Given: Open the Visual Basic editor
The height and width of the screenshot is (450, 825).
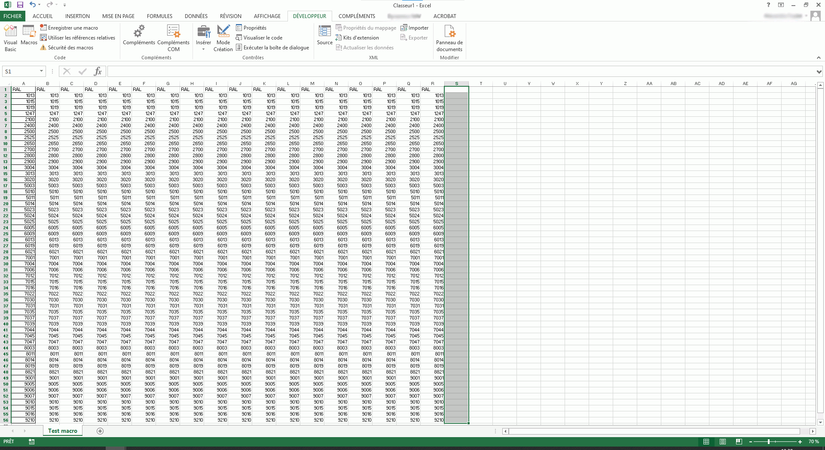Looking at the screenshot, I should click(10, 38).
